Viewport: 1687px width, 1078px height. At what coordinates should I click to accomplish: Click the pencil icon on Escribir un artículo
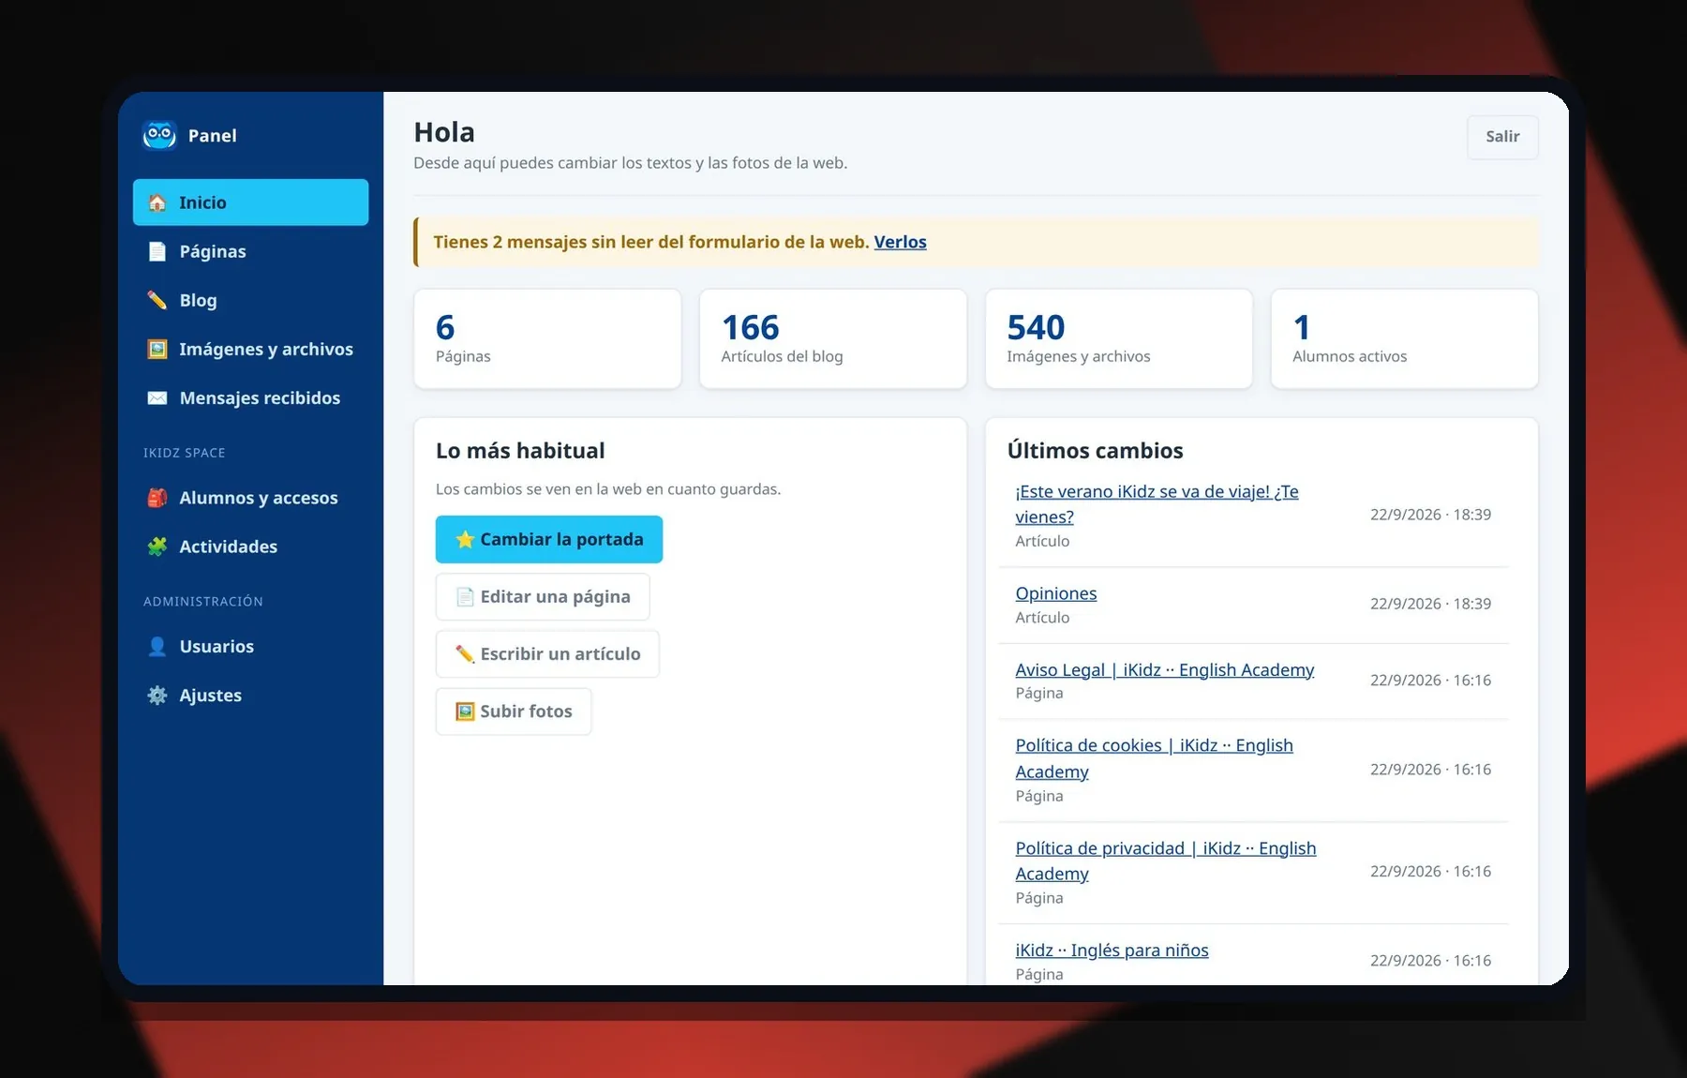pos(465,654)
